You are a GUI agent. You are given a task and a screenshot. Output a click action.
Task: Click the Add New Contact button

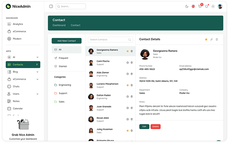tap(67, 41)
